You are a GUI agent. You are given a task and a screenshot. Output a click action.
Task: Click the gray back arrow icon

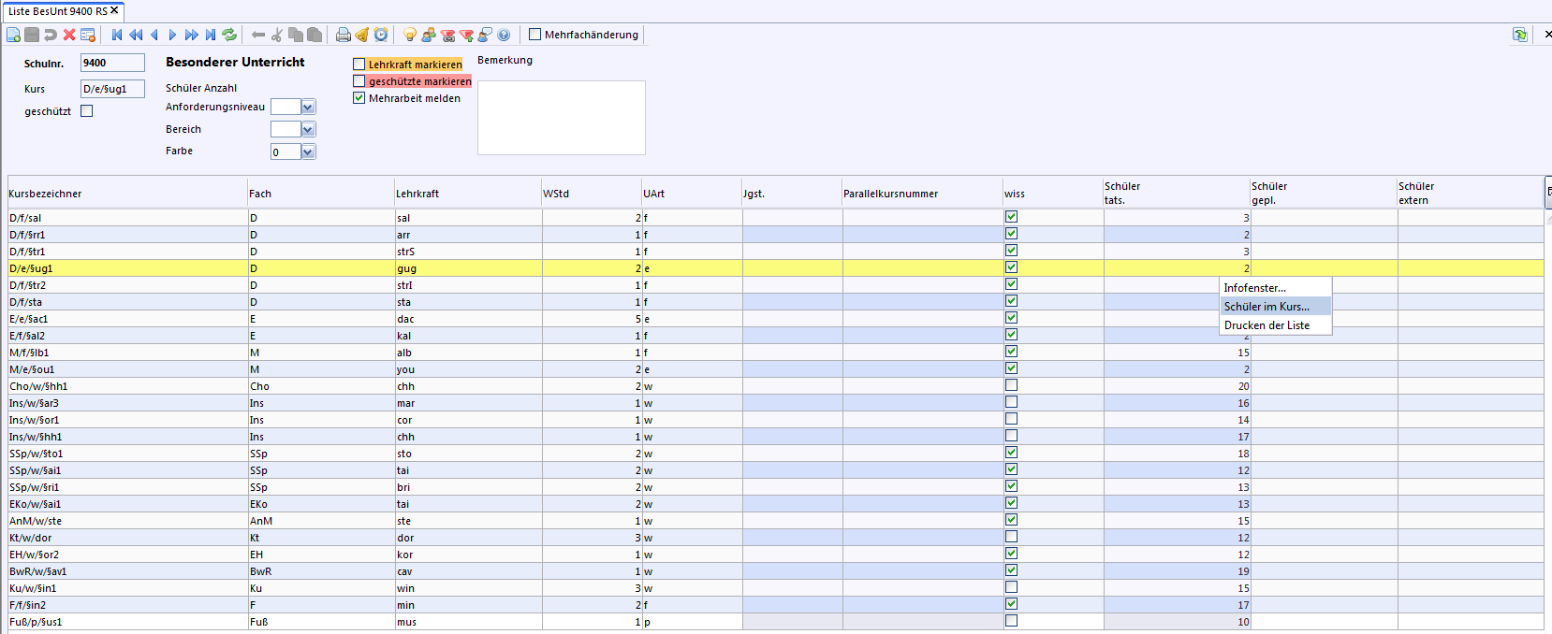click(258, 35)
